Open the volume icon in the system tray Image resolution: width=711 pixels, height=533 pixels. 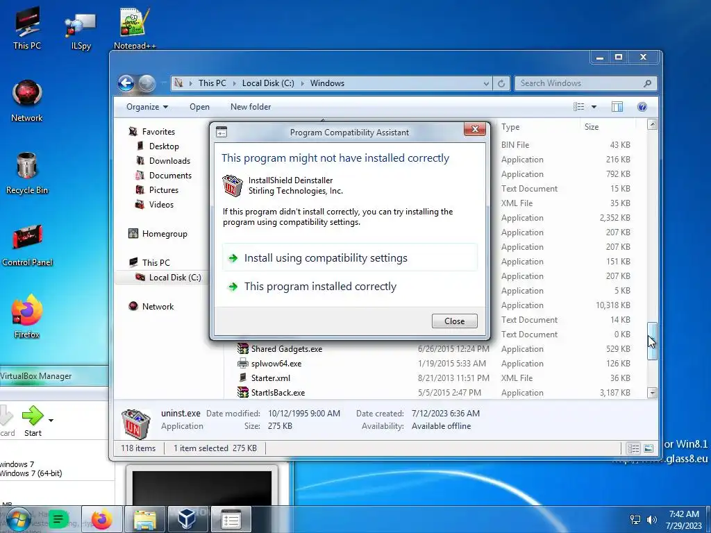tap(651, 519)
